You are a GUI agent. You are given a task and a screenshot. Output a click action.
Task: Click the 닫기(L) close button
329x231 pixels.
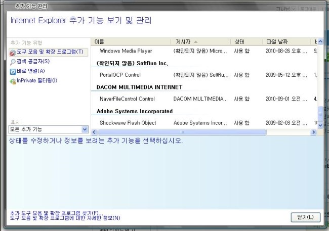point(305,217)
